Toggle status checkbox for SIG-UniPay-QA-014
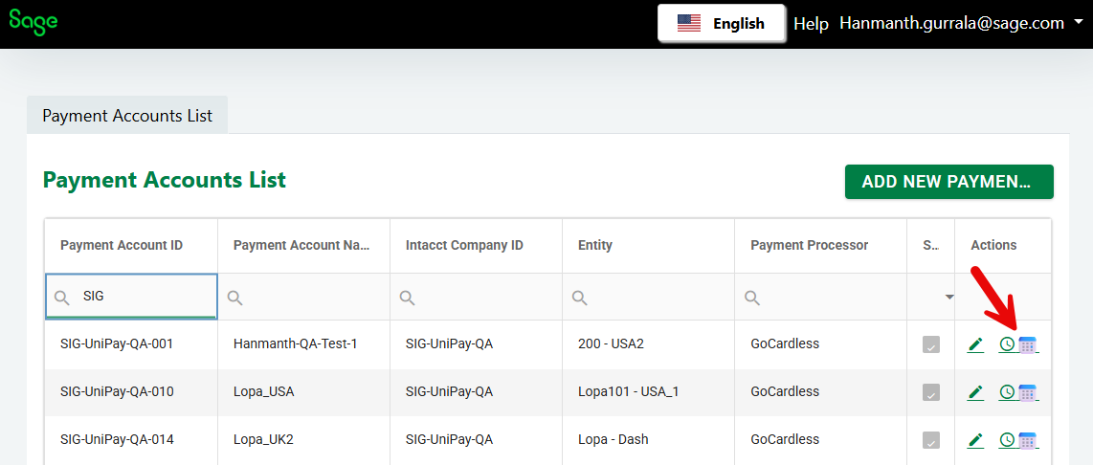The width and height of the screenshot is (1093, 465). click(x=930, y=440)
